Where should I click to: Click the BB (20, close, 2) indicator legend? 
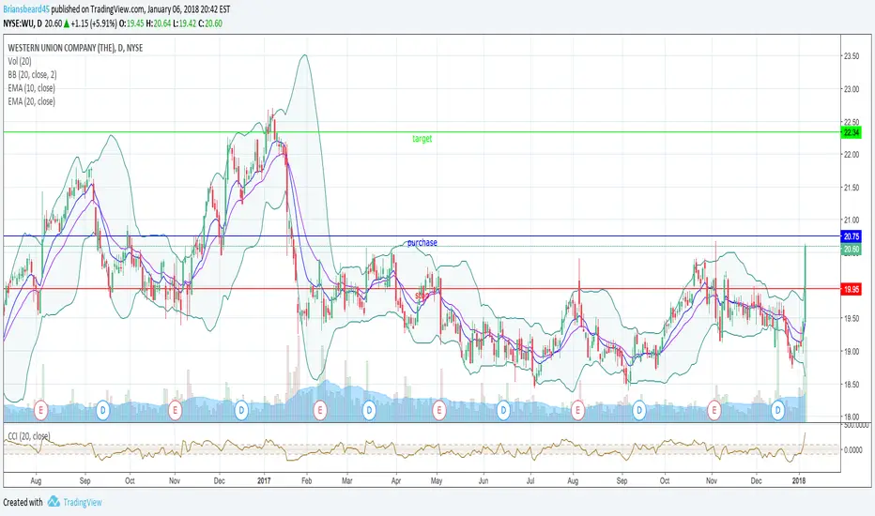(32, 75)
